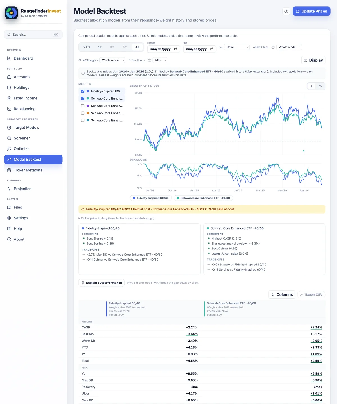Select the YTD timeframe tab
337x404 pixels.
[x=86, y=47]
